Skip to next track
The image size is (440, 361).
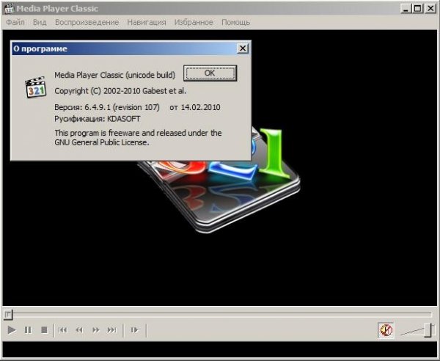(112, 330)
